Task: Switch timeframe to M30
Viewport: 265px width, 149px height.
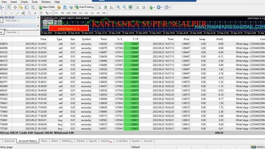Action: click(75, 13)
